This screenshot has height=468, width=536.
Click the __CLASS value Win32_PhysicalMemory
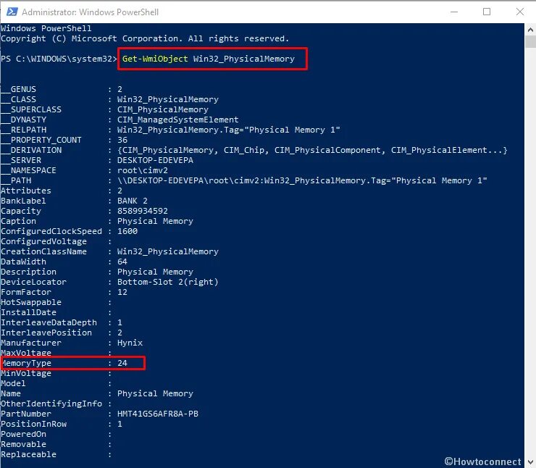167,99
